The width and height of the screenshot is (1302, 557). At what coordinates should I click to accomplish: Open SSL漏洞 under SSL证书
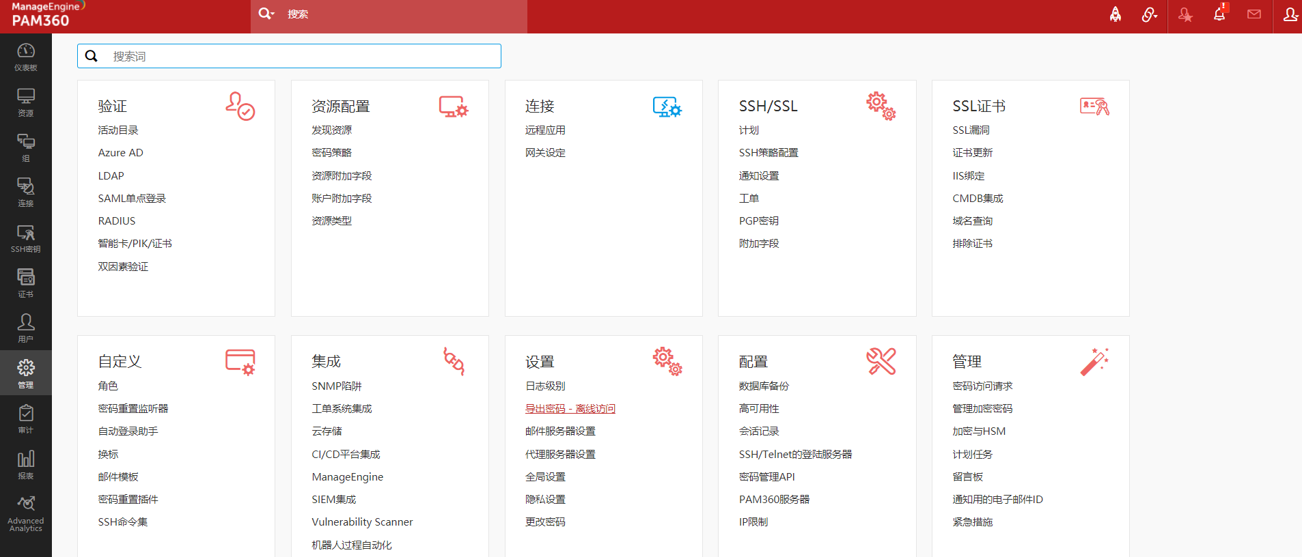pyautogui.click(x=971, y=130)
